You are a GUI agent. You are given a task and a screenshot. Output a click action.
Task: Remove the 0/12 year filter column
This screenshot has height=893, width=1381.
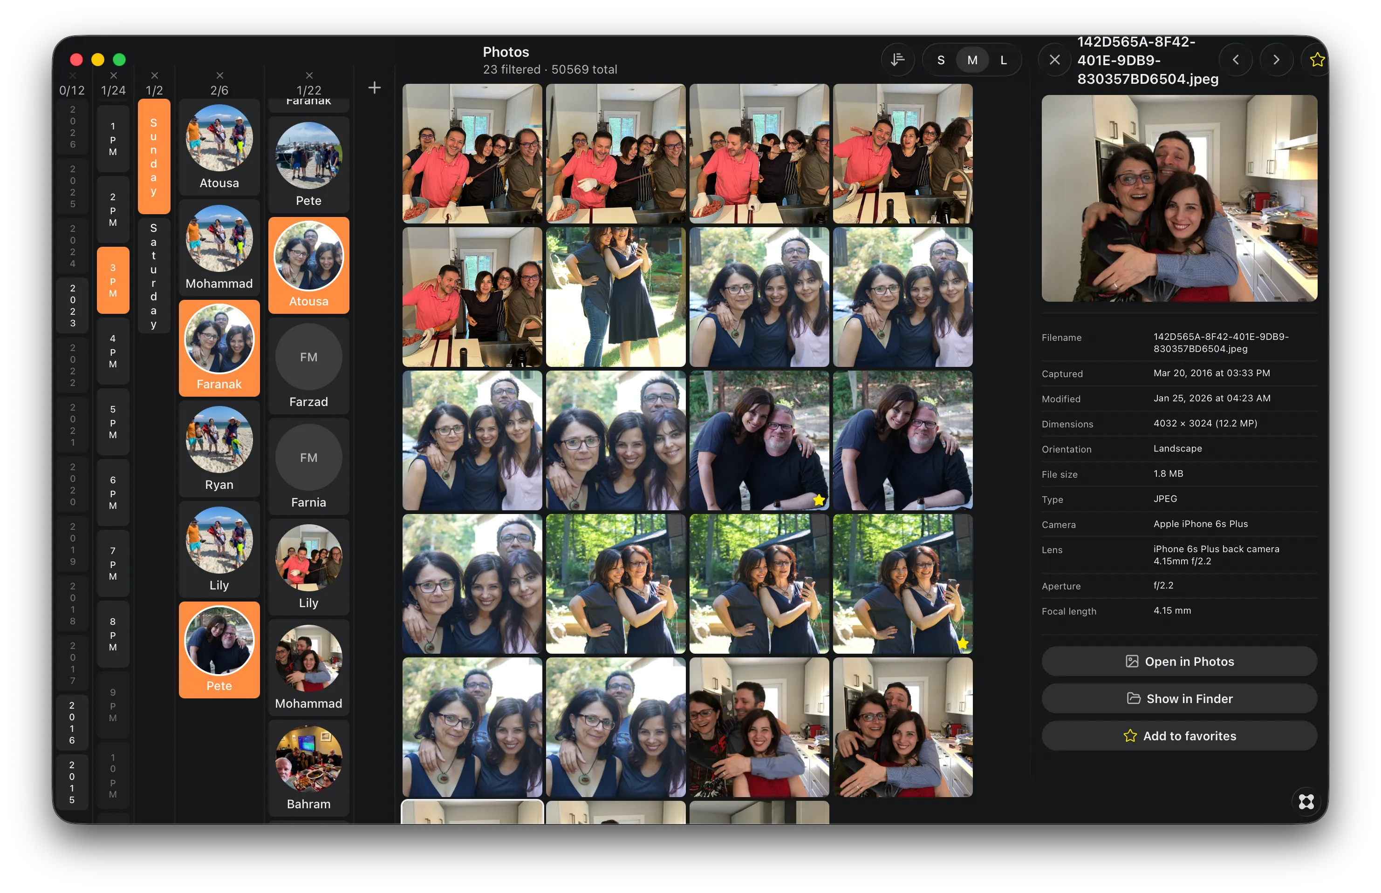(x=73, y=75)
